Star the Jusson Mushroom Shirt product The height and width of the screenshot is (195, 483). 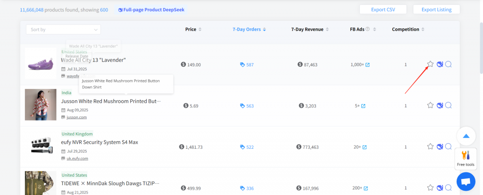[430, 106]
